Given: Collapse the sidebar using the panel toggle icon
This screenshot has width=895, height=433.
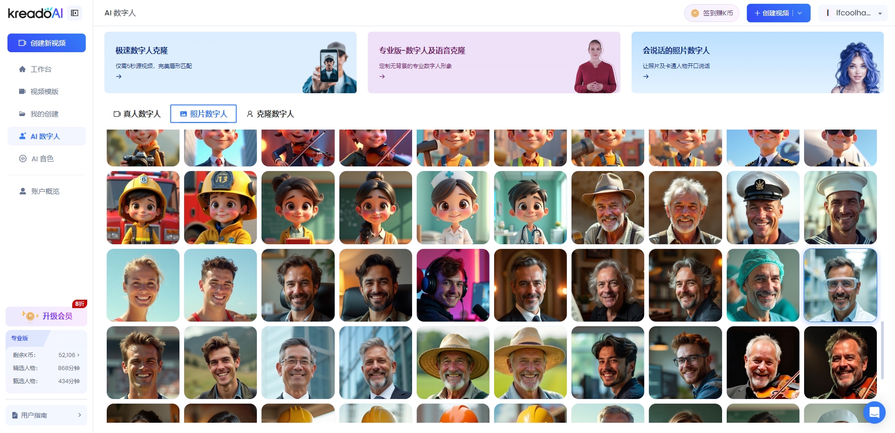Looking at the screenshot, I should (x=75, y=13).
